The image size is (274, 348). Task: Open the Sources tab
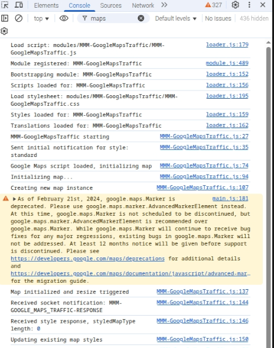111,5
